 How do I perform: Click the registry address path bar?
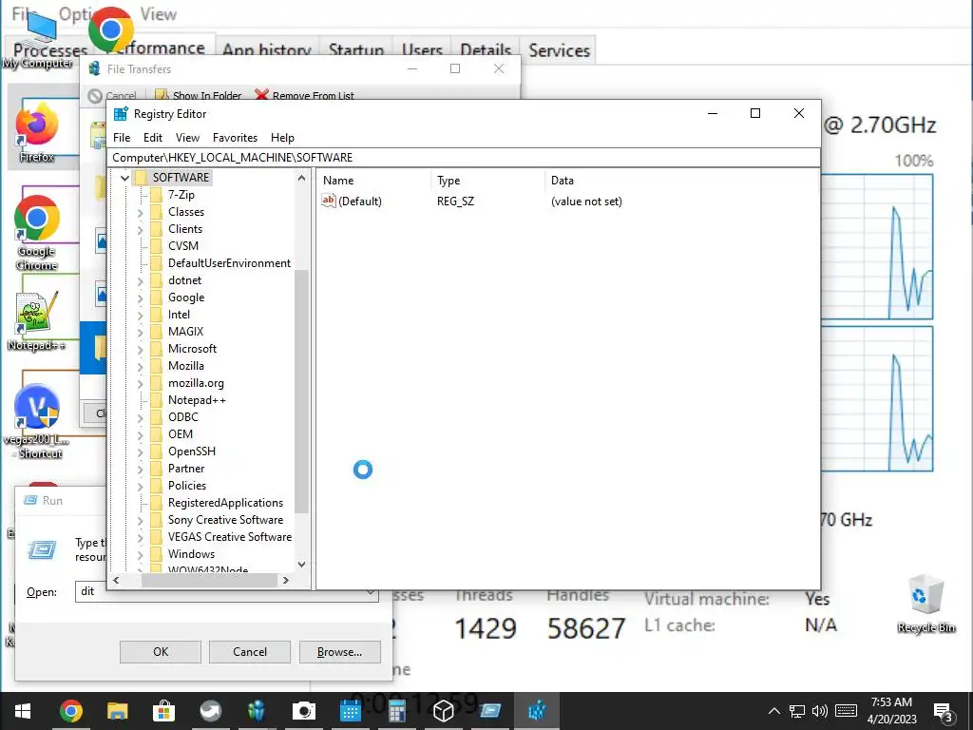click(464, 158)
